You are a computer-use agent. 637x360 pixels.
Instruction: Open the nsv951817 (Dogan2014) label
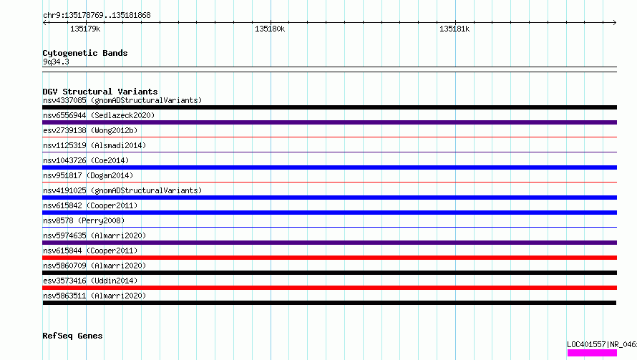coord(88,175)
